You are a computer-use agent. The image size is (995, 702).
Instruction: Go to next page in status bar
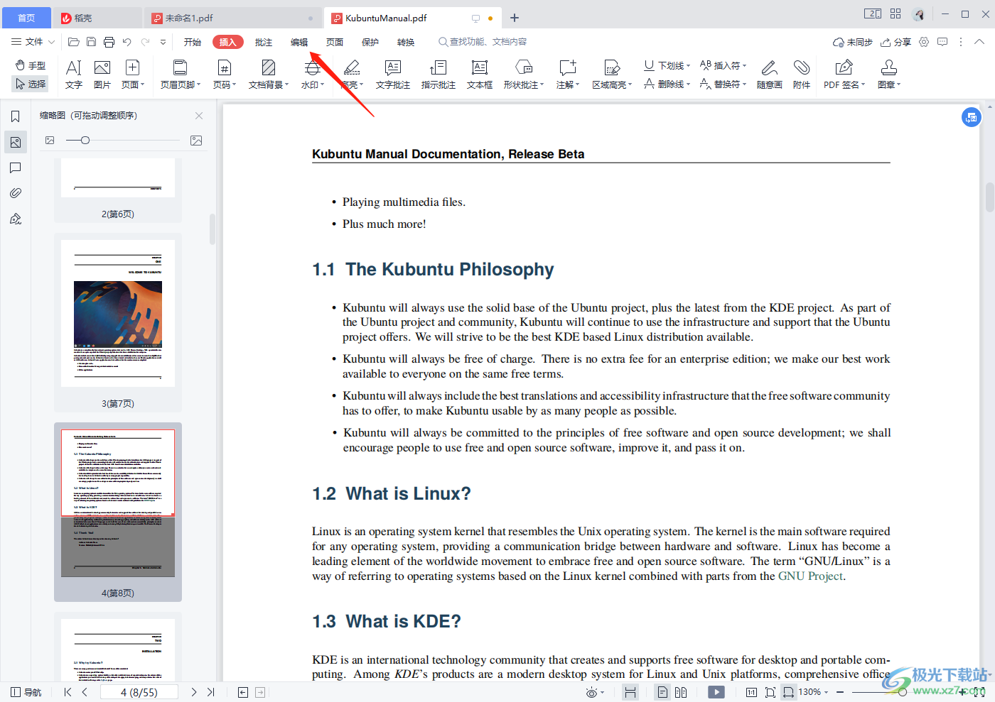point(193,692)
